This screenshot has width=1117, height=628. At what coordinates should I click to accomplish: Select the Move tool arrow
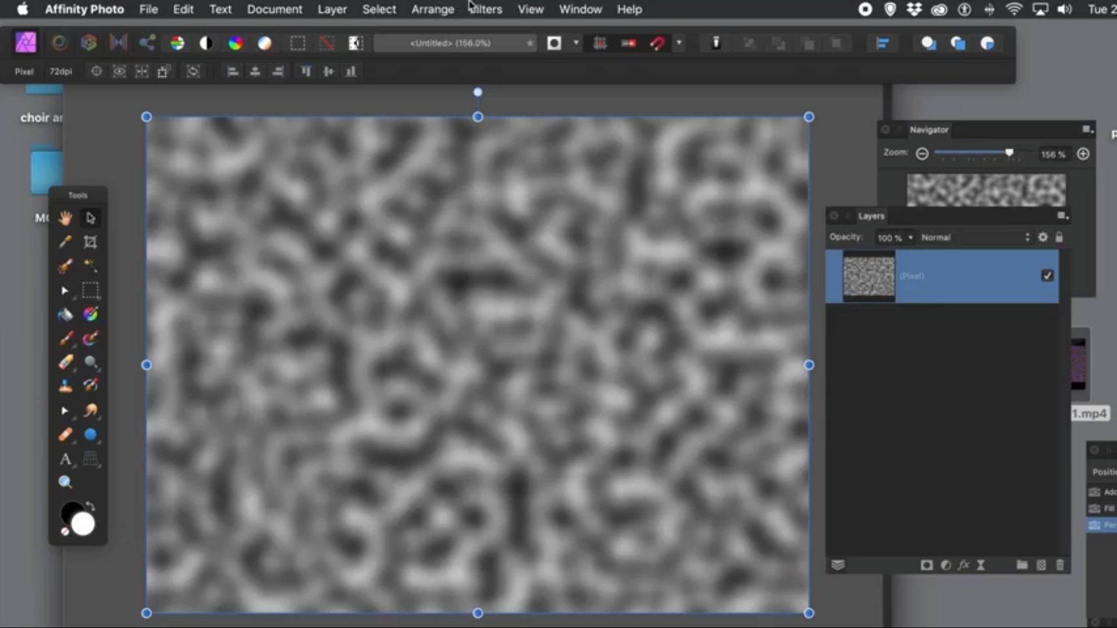click(90, 218)
